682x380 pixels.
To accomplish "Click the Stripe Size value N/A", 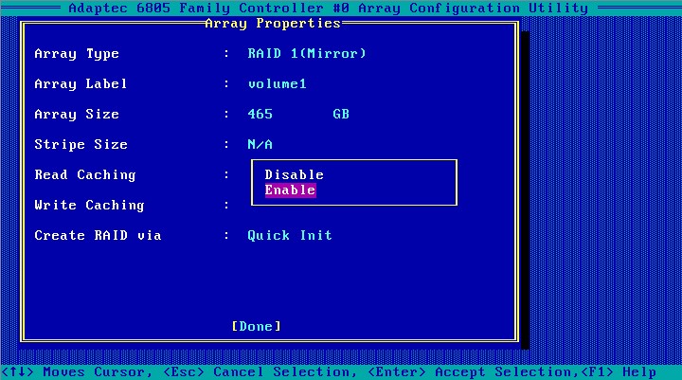I will [260, 144].
